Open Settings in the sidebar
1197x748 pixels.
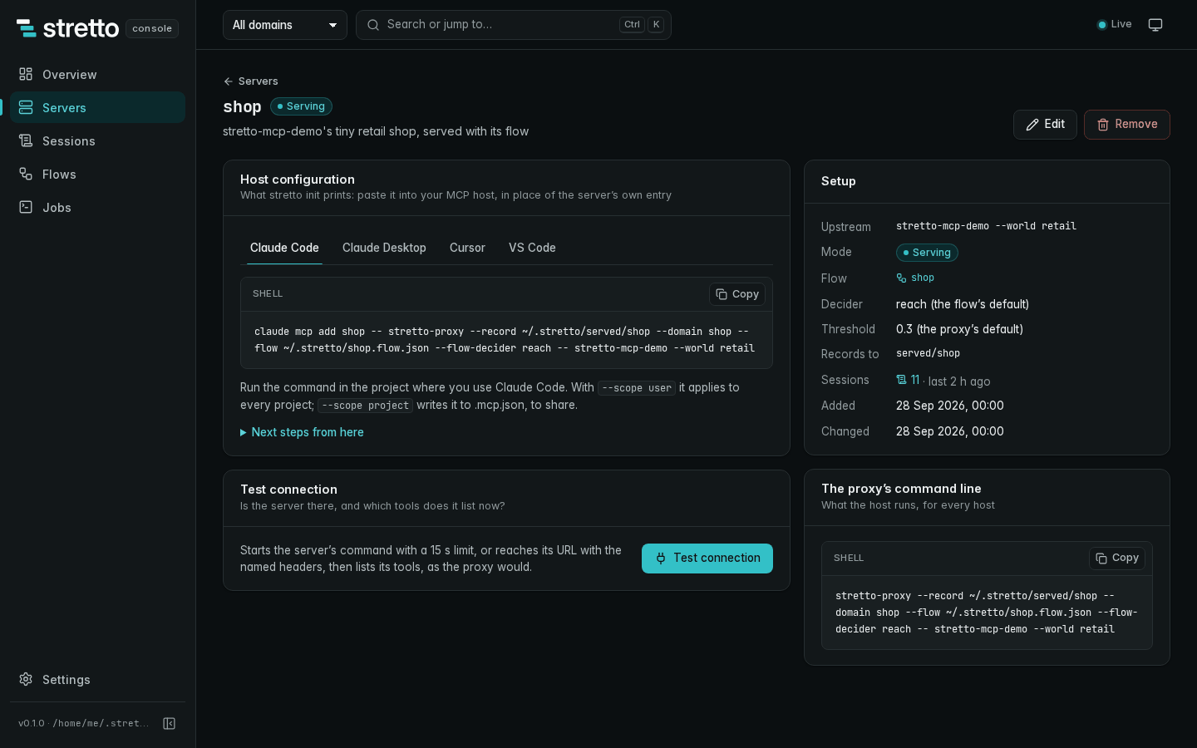[x=97, y=679]
